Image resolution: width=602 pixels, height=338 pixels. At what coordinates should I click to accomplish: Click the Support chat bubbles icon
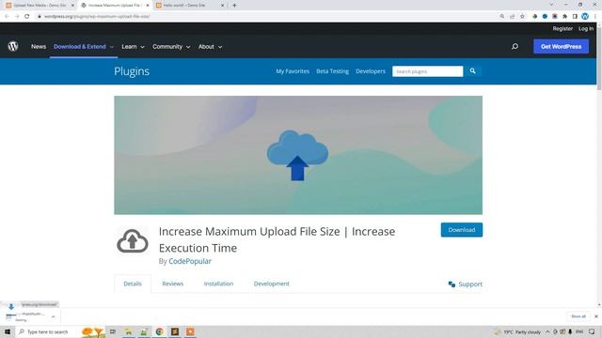[x=451, y=284]
